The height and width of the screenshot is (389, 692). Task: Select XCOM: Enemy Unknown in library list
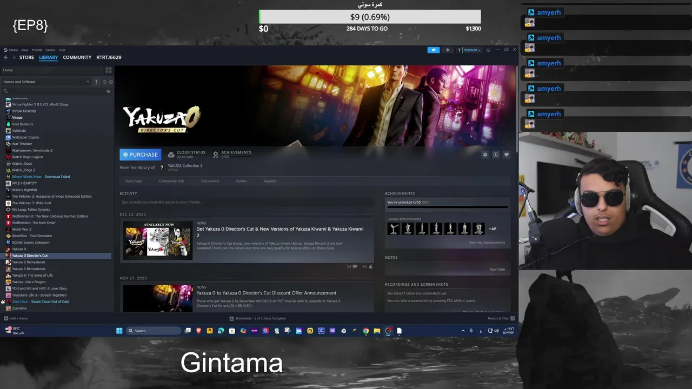click(x=30, y=243)
